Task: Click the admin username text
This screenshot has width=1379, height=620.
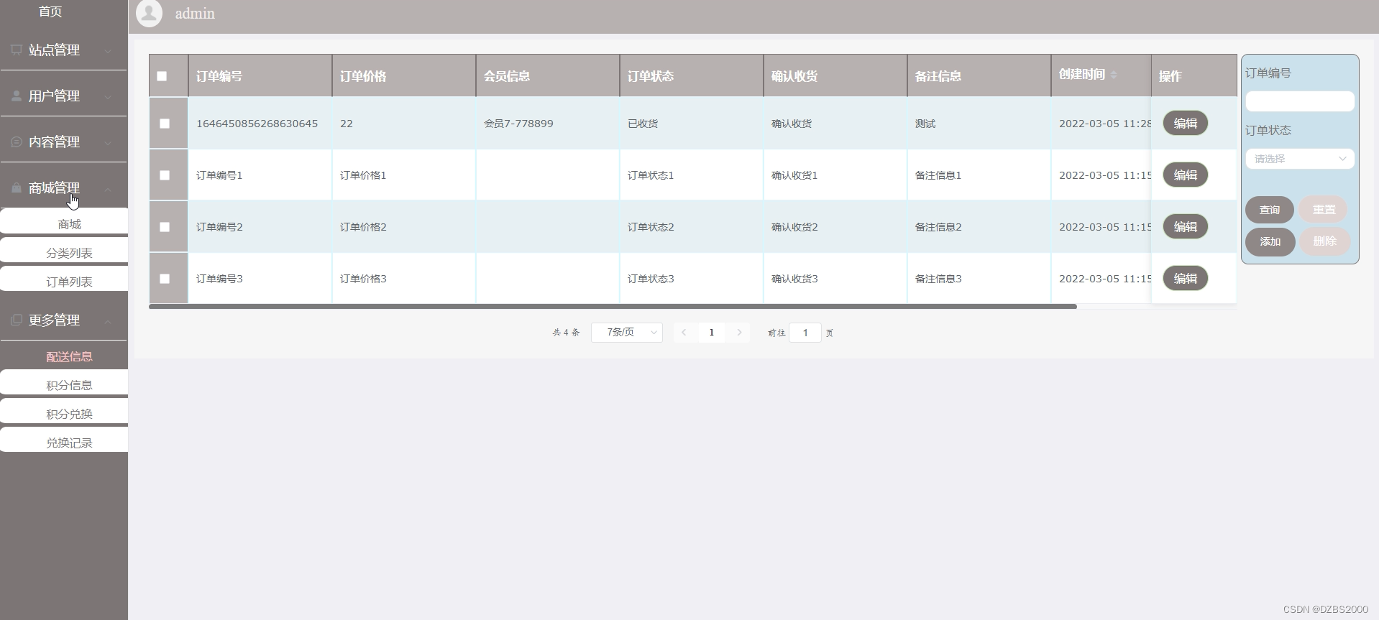Action: point(195,14)
